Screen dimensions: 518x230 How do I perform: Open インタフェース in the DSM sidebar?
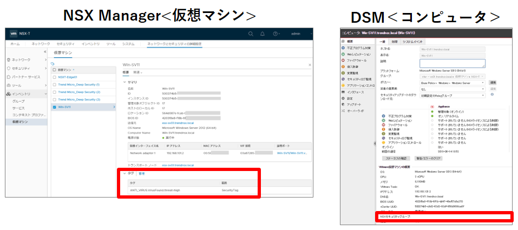354,92
